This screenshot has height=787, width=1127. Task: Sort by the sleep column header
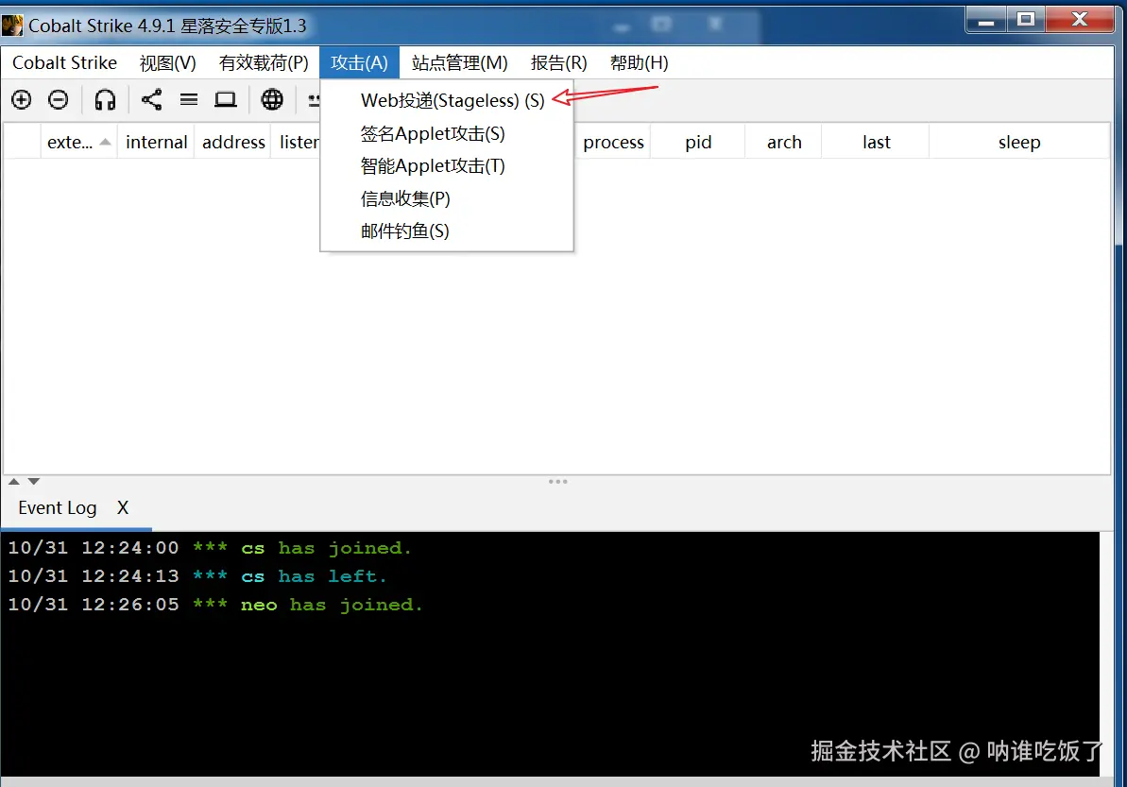coord(1019,143)
